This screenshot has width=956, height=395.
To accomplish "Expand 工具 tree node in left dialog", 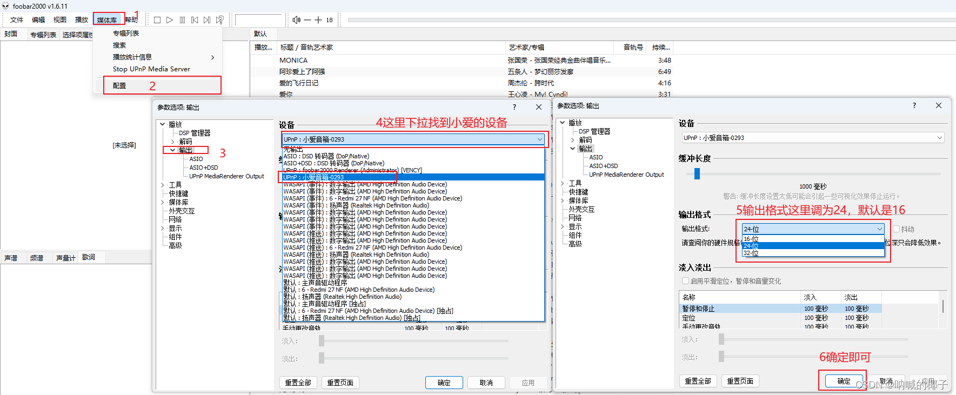I will coord(162,185).
